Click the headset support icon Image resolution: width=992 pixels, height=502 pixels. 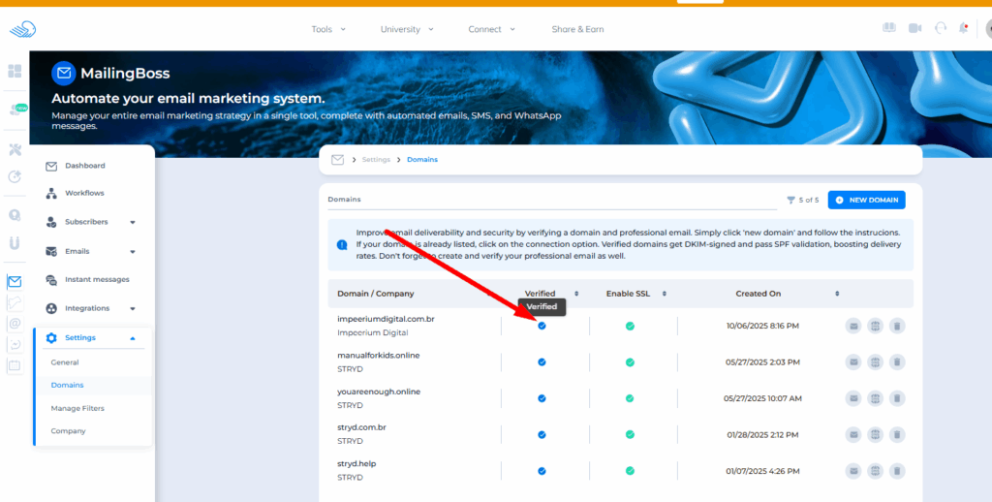tap(940, 28)
